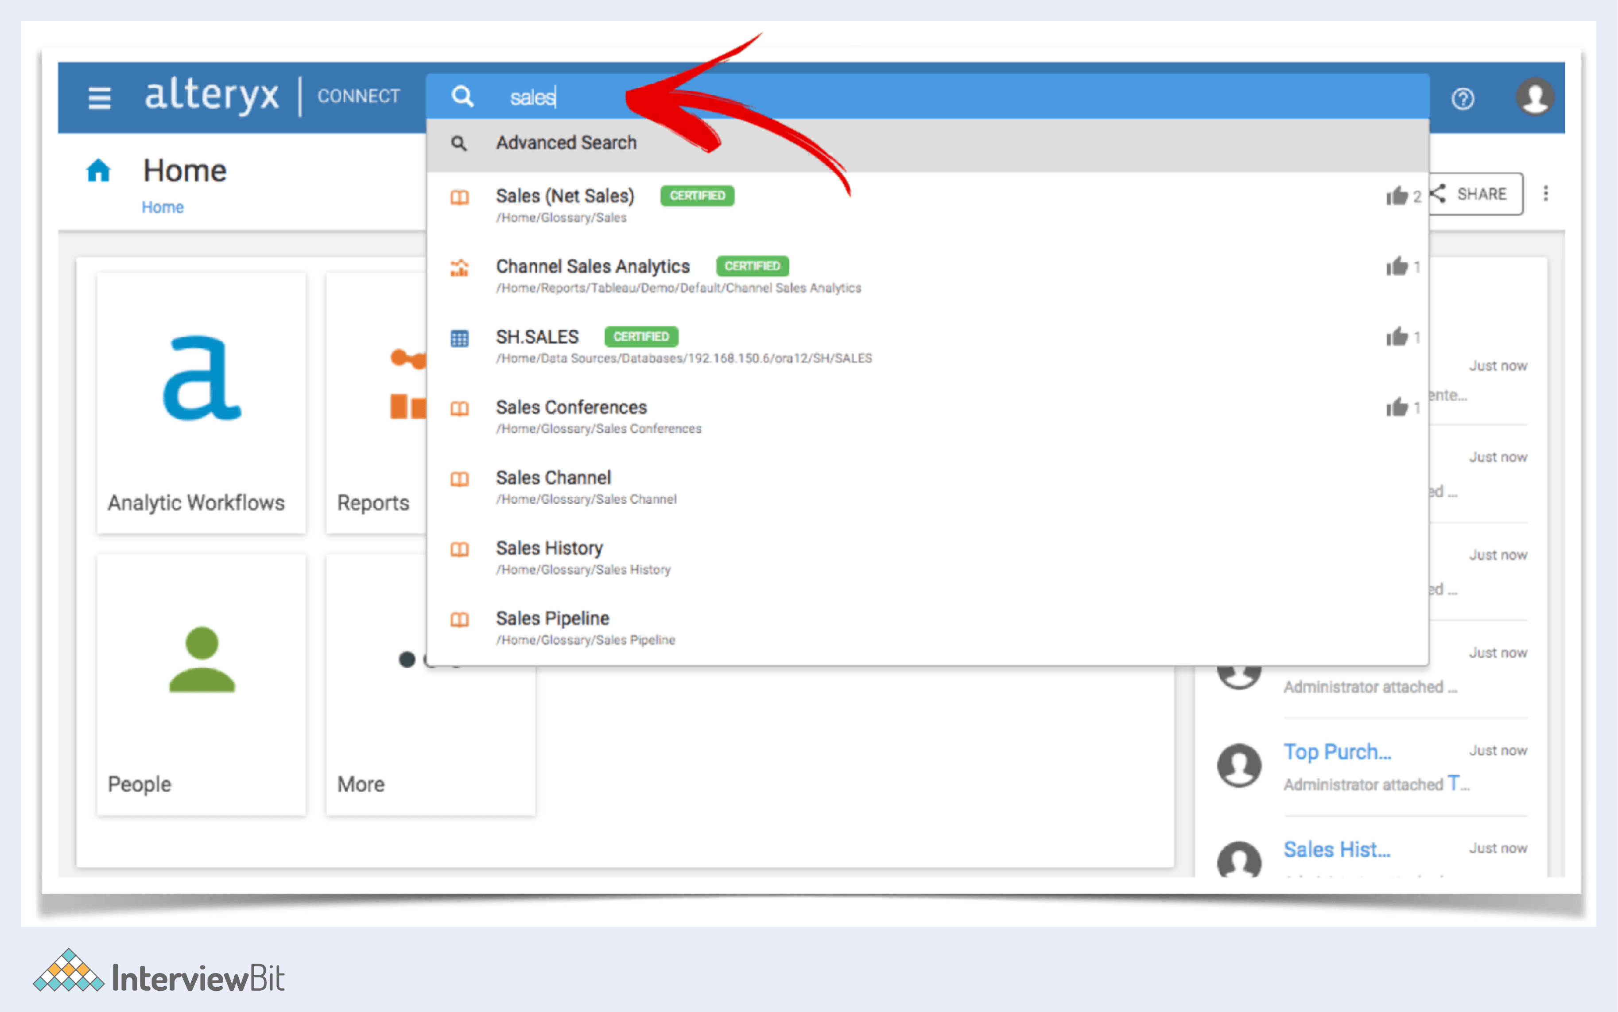Click avatar next to Sales Hist... activity

tap(1239, 860)
